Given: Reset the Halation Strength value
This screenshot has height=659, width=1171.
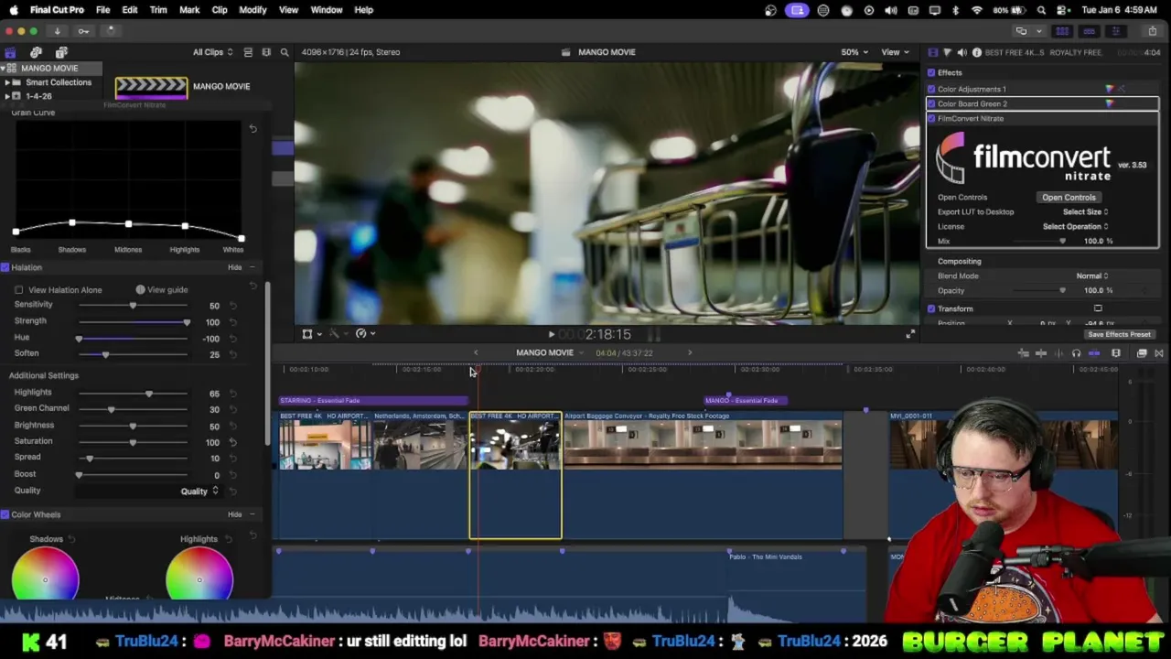Looking at the screenshot, I should (x=233, y=322).
